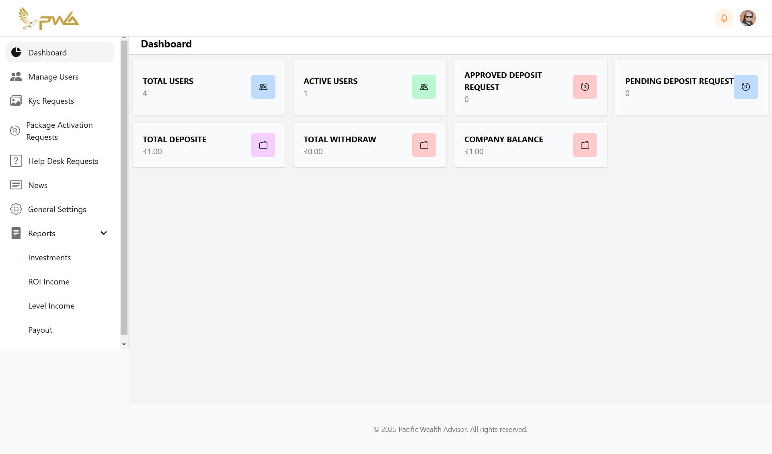Click the Company Balance wallet icon
The height and width of the screenshot is (454, 772).
[585, 145]
